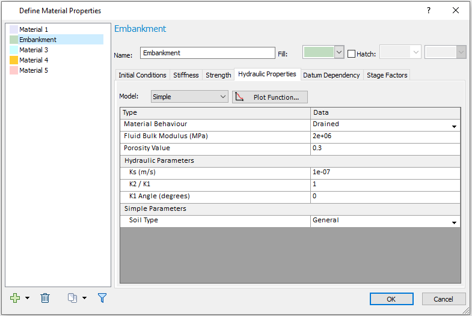472x316 pixels.
Task: Select Material 4 orange swatch in list
Action: pyautogui.click(x=14, y=60)
